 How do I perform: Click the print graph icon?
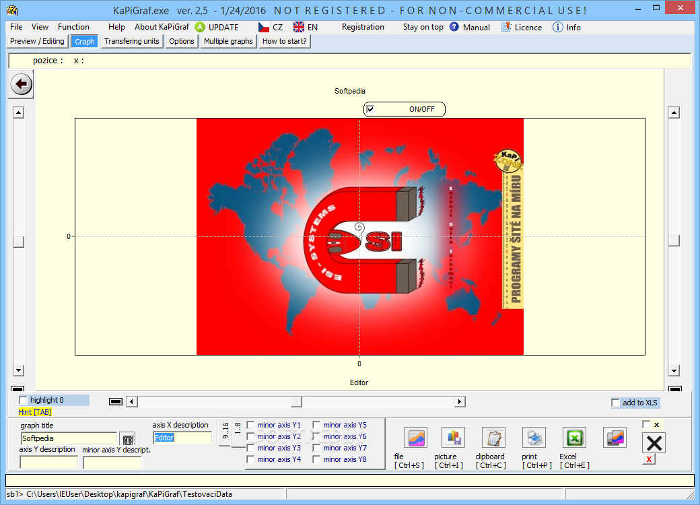(534, 438)
